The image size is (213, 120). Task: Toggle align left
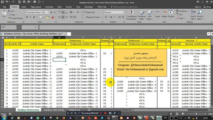pyautogui.click(x=60, y=17)
